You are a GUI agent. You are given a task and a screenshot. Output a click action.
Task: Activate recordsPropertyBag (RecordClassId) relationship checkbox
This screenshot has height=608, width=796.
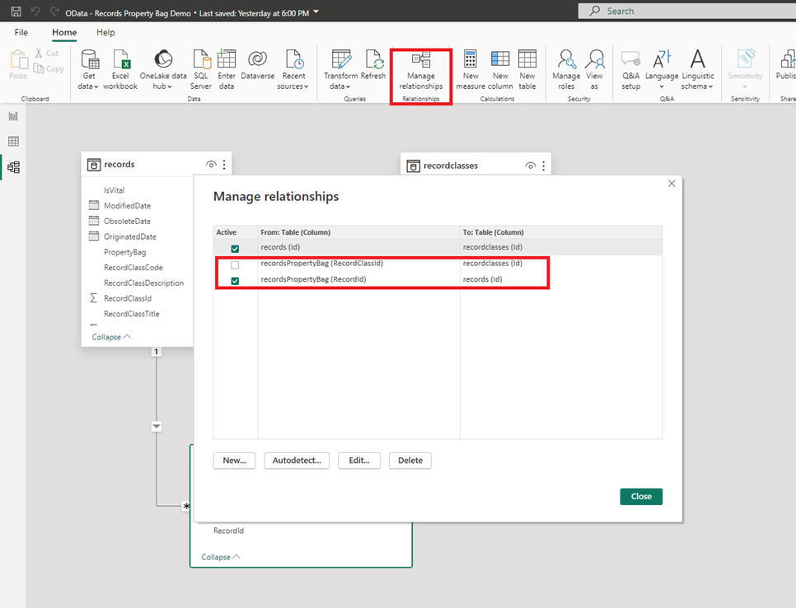point(235,265)
